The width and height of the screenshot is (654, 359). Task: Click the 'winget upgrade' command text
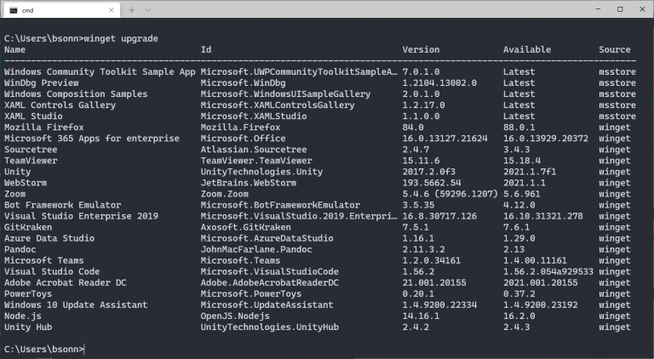121,38
